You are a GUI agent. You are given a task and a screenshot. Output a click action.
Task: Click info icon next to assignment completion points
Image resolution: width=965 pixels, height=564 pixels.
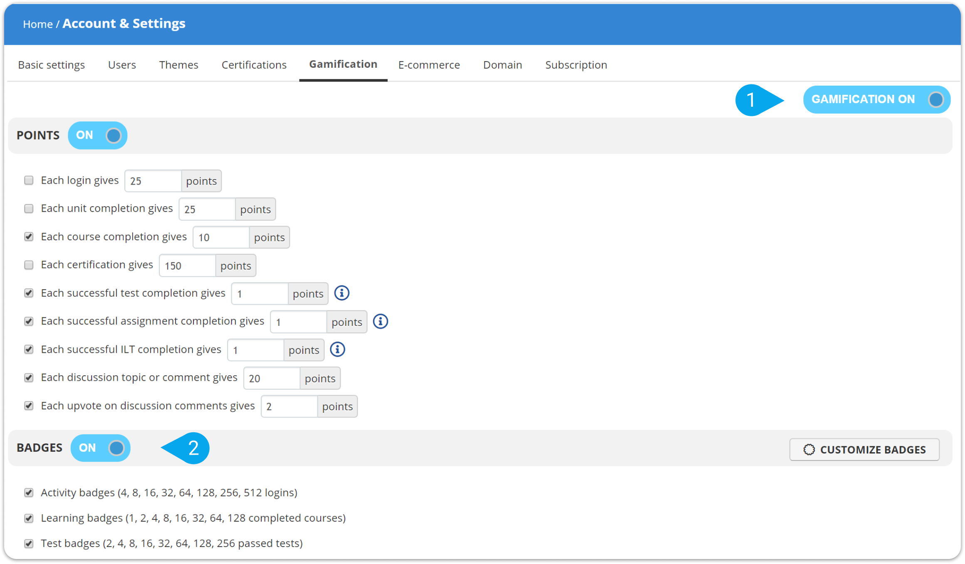coord(380,321)
